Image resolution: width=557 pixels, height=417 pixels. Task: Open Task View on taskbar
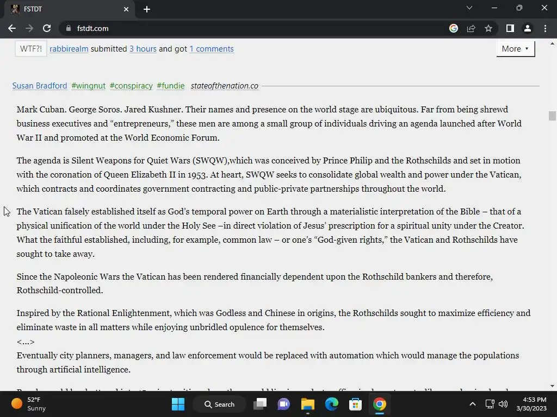click(260, 404)
